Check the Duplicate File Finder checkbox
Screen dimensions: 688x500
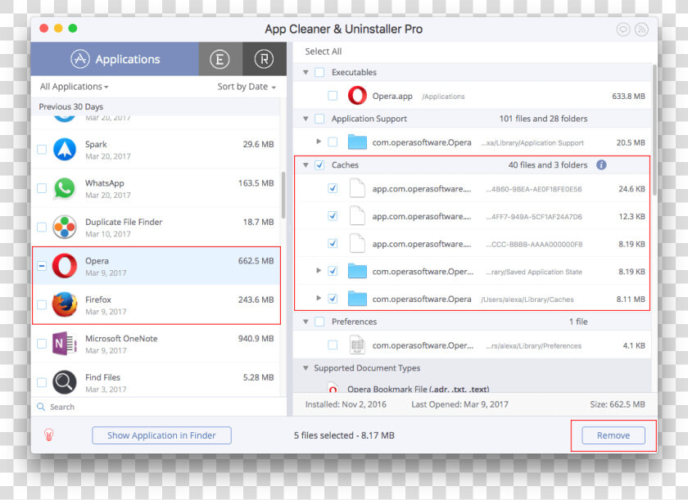point(42,227)
